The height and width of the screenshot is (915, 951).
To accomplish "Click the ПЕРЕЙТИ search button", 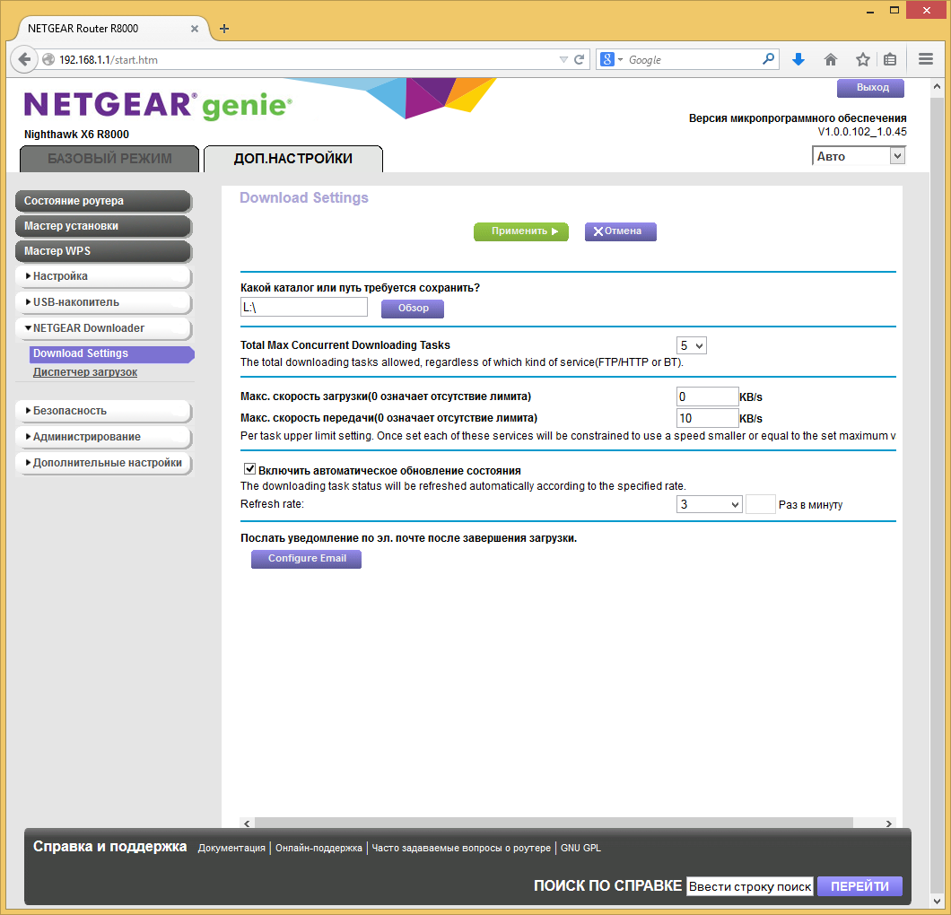I will click(x=859, y=886).
